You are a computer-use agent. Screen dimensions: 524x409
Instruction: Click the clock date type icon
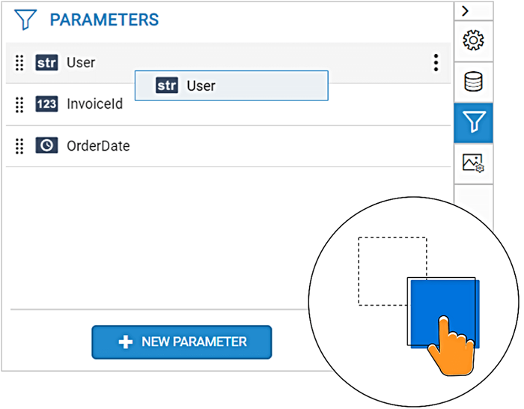tap(46, 146)
